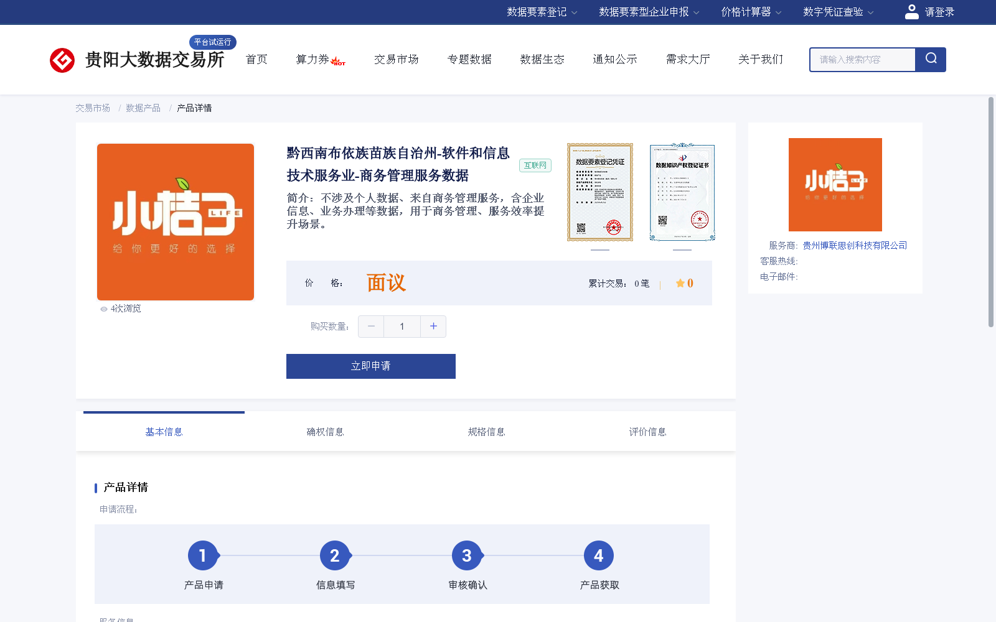Screen dimensions: 996x622
Task: Switch to the 基本信息 tab
Action: (x=164, y=432)
